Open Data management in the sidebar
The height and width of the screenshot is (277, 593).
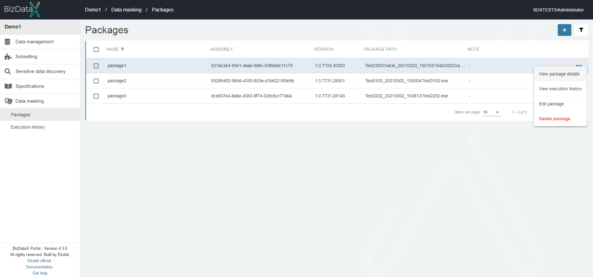tap(40, 42)
